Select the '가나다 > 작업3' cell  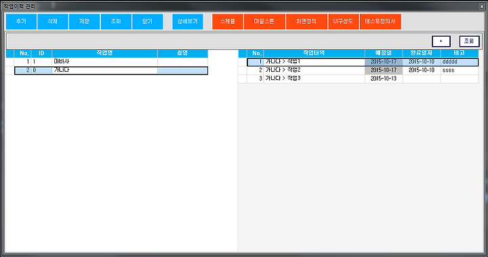(x=314, y=79)
